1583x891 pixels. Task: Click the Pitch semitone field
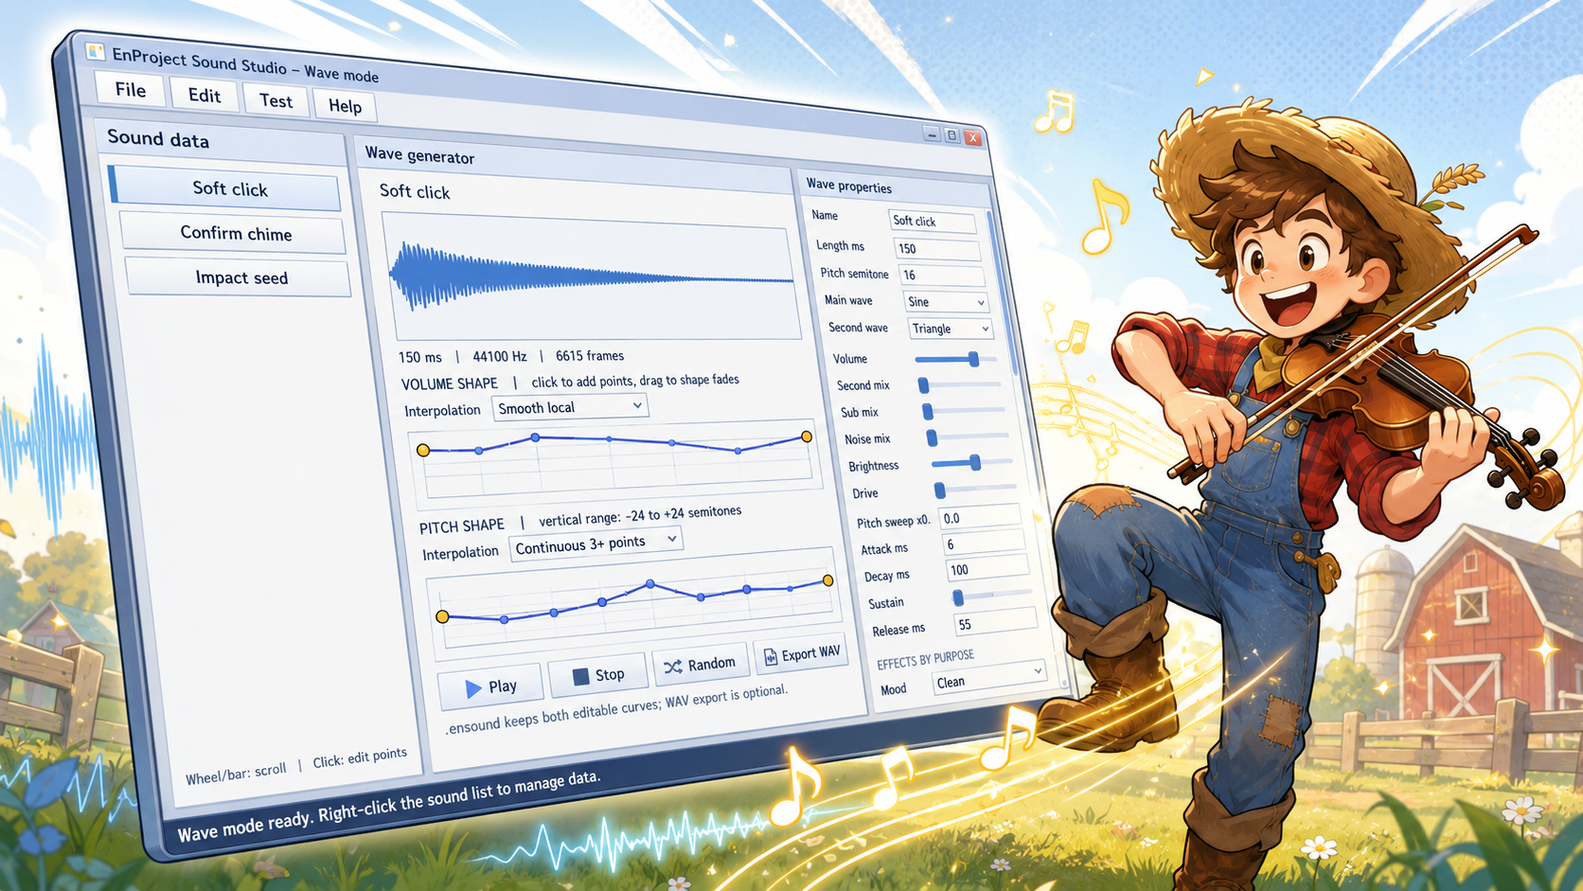[942, 276]
